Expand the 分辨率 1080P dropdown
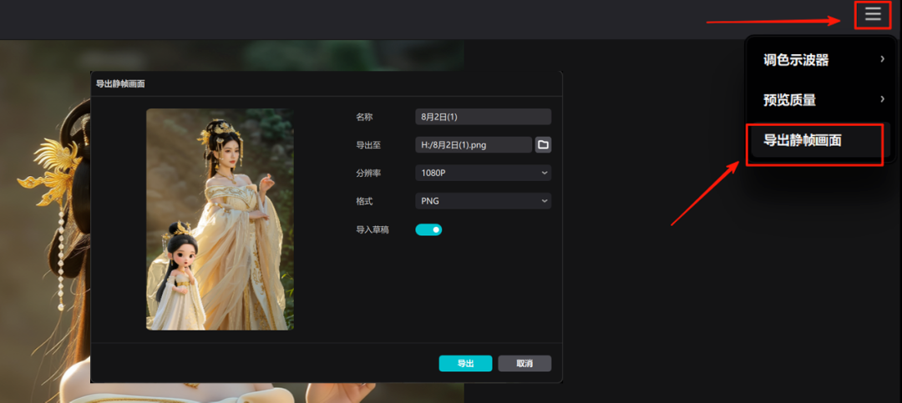902x403 pixels. tap(484, 173)
